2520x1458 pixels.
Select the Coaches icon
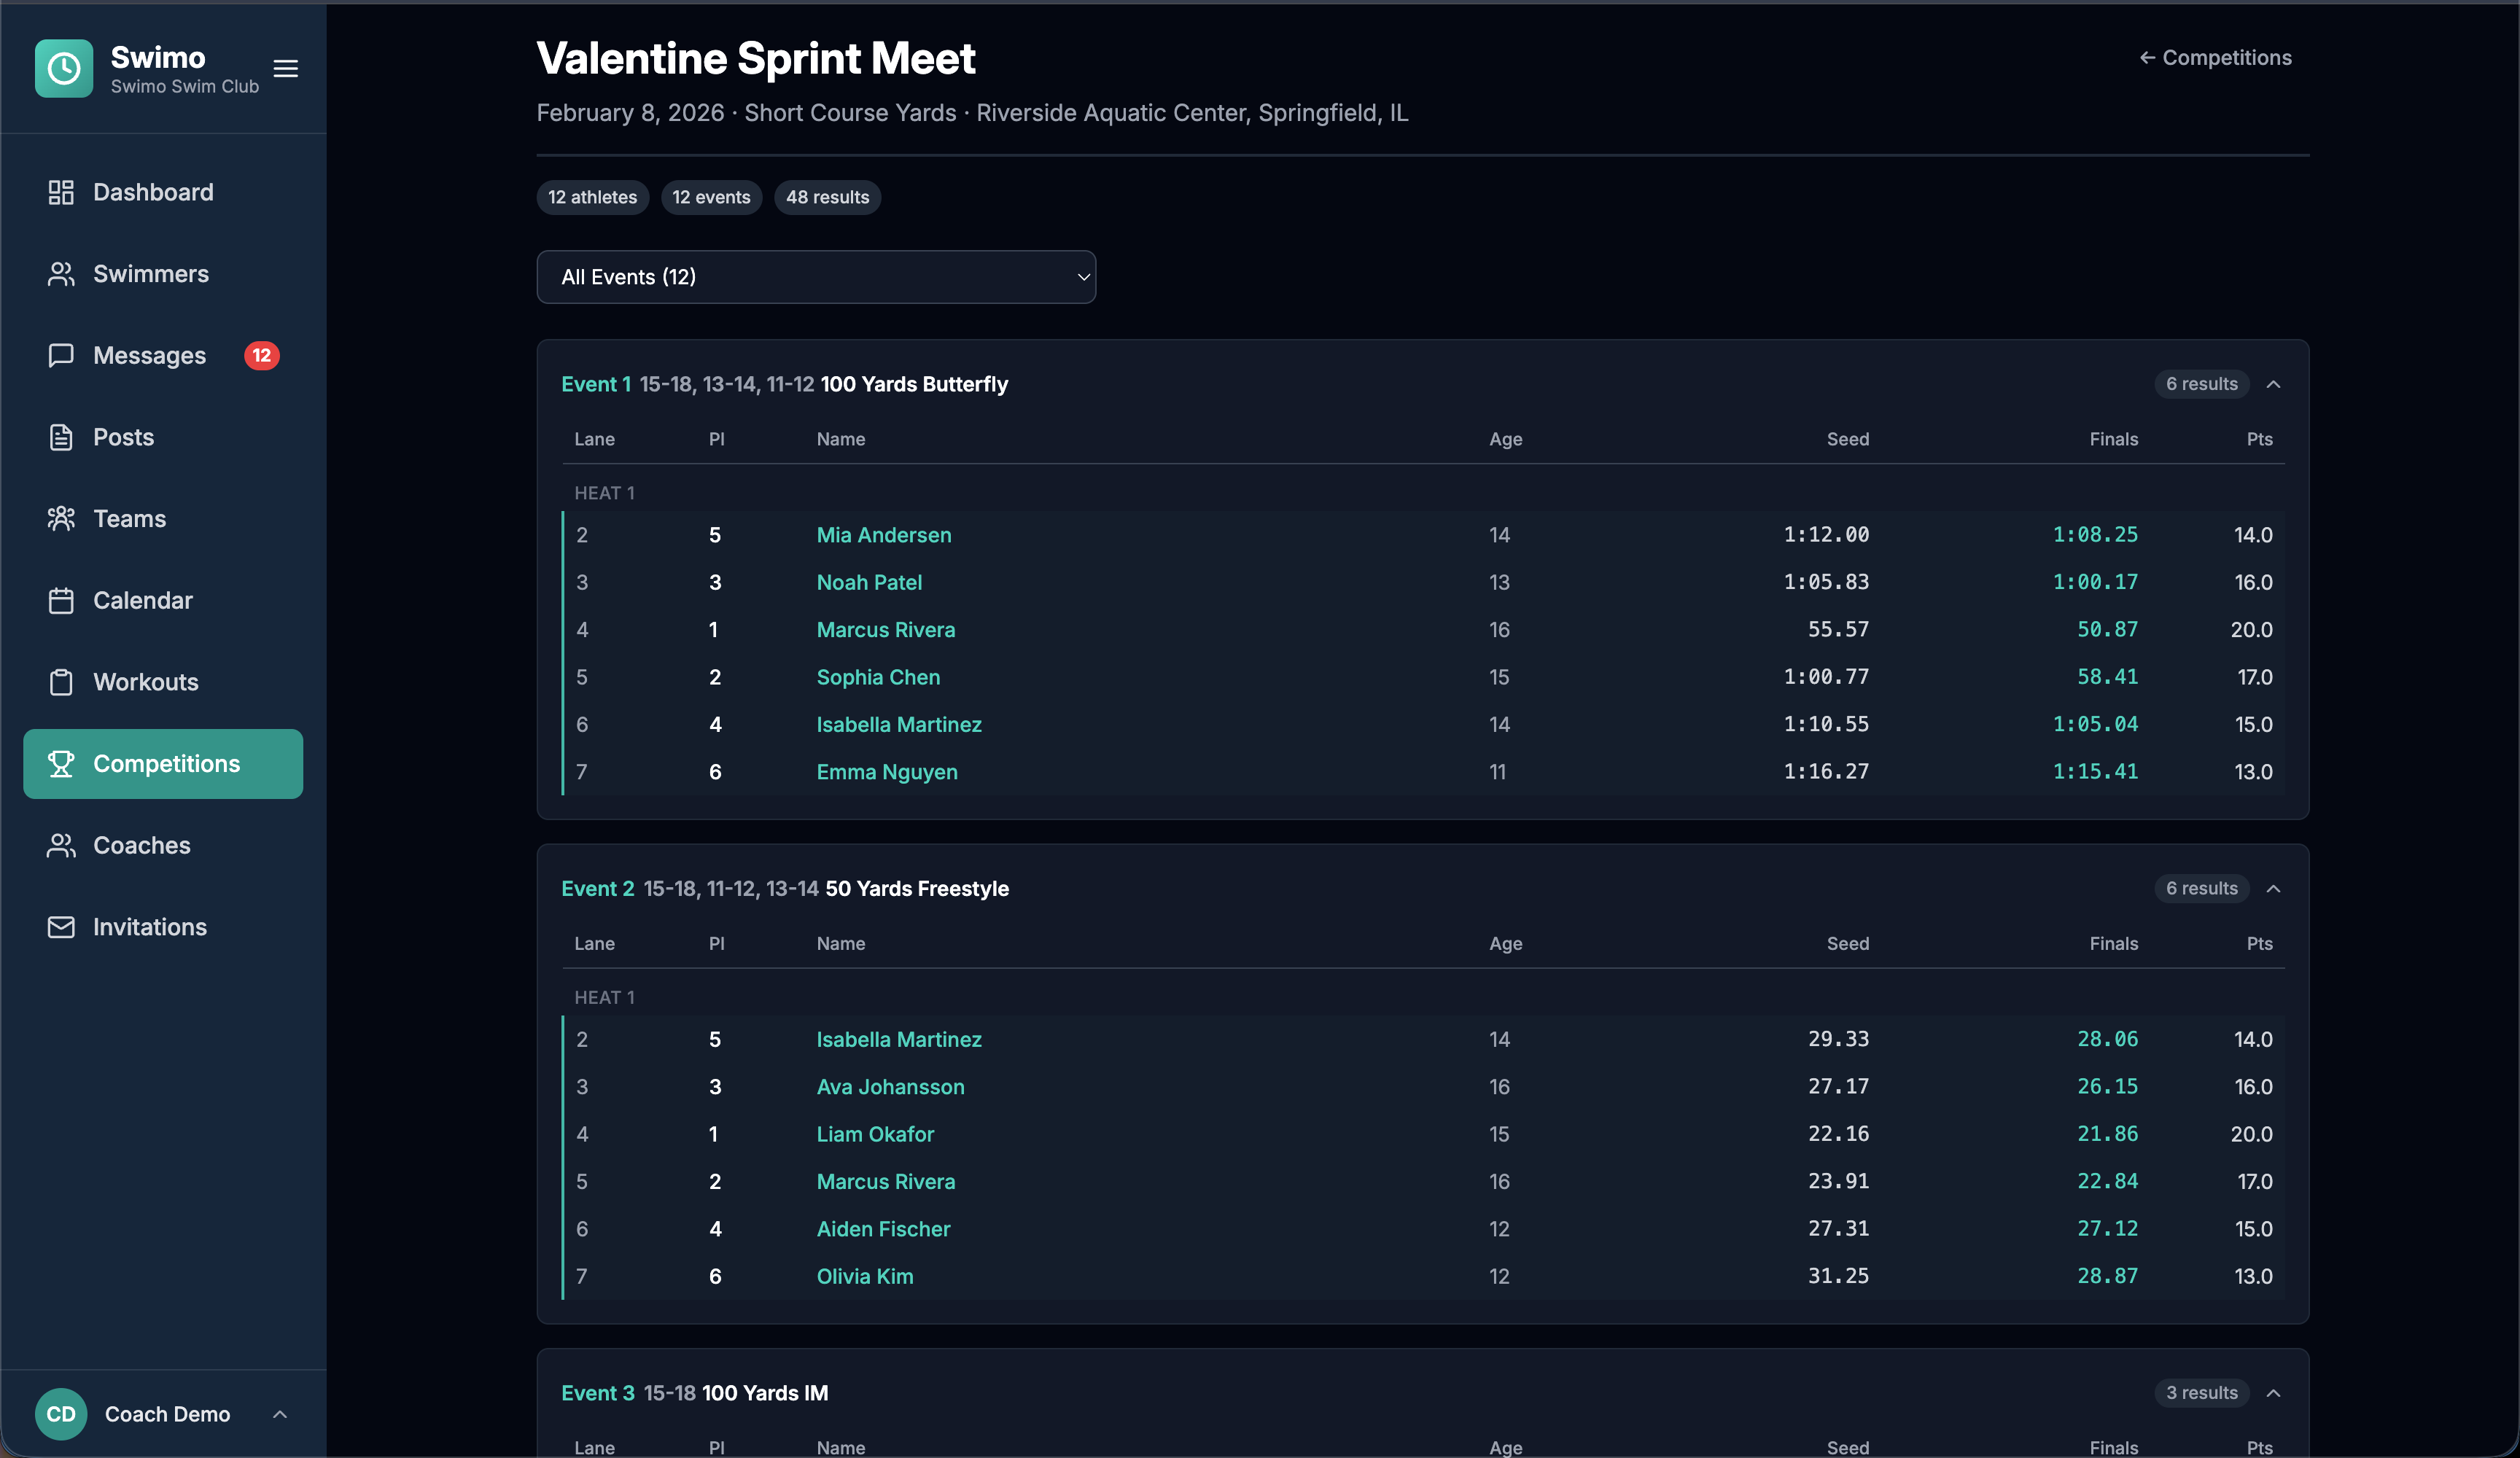coord(61,845)
